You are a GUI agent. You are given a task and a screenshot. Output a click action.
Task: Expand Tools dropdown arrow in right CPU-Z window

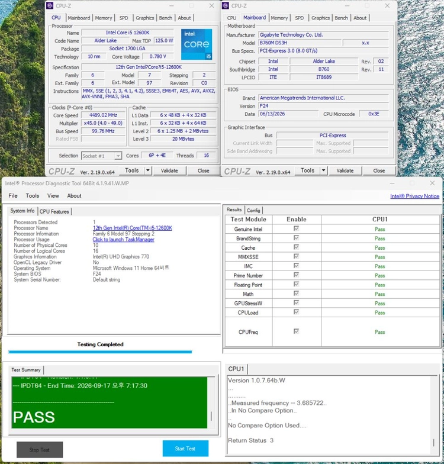coord(323,170)
